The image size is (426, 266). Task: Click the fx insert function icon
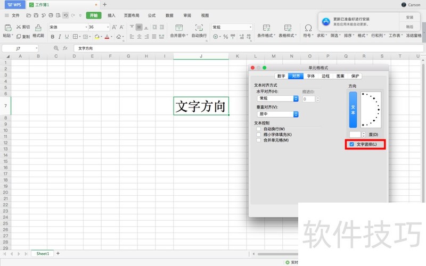click(65, 48)
